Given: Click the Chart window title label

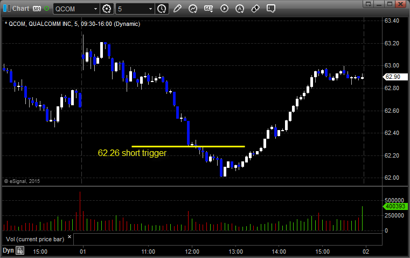Looking at the screenshot, I should tap(21, 9).
